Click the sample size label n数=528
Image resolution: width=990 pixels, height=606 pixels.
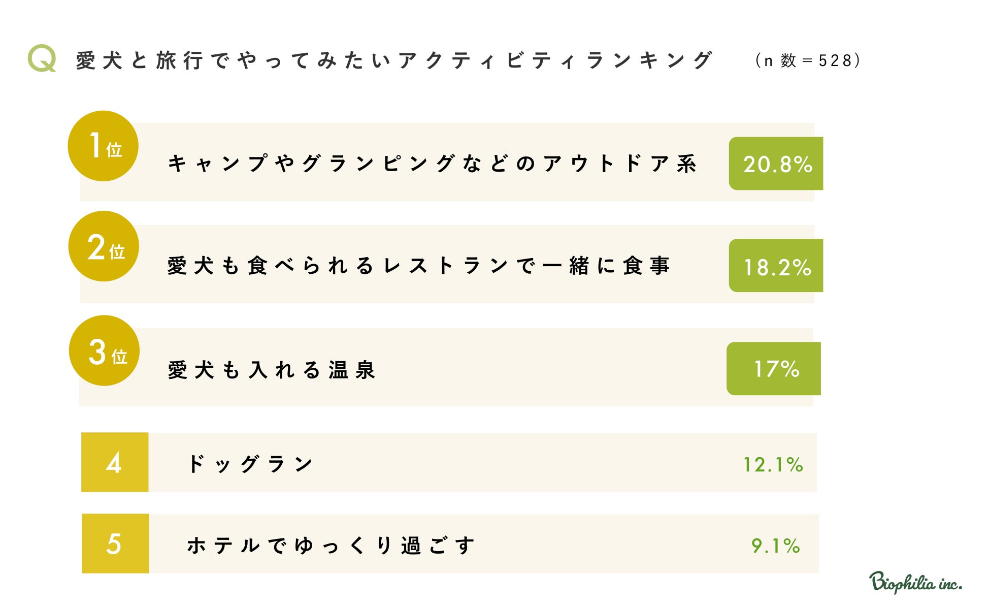pos(808,61)
